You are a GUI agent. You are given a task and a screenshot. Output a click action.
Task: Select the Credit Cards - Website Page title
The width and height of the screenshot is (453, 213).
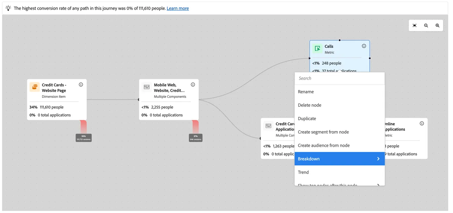[54, 88]
